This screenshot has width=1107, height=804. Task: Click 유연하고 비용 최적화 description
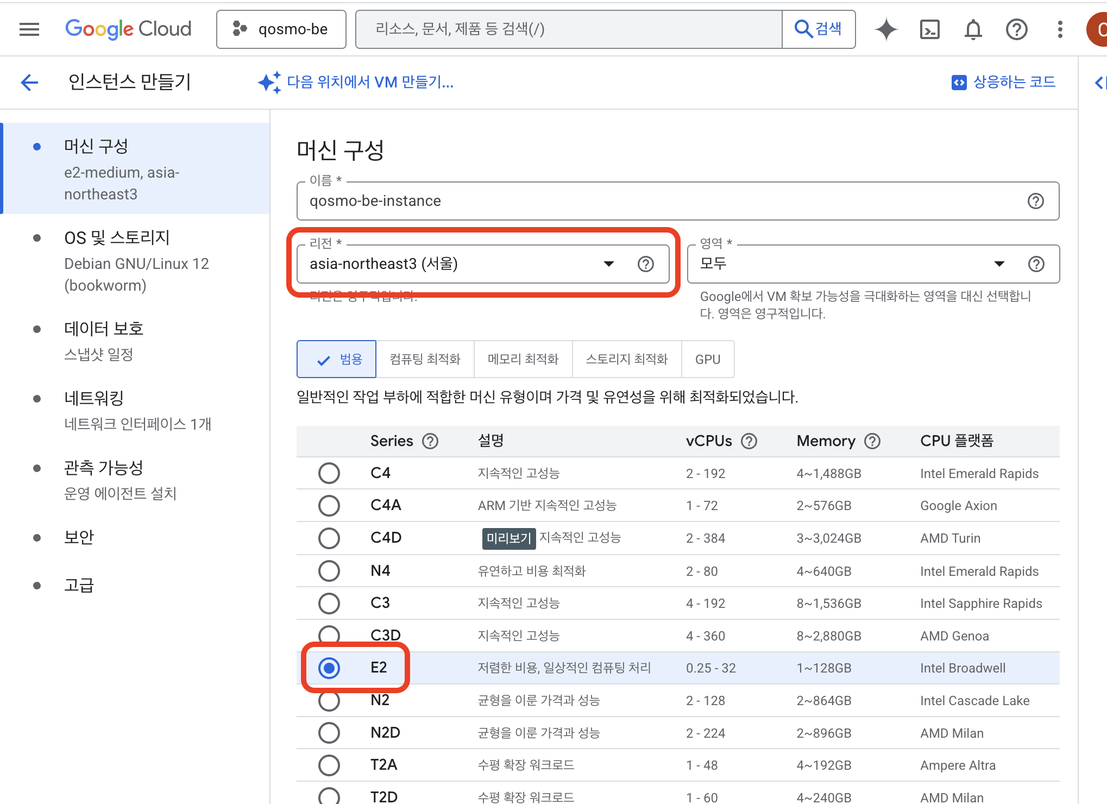pos(532,571)
